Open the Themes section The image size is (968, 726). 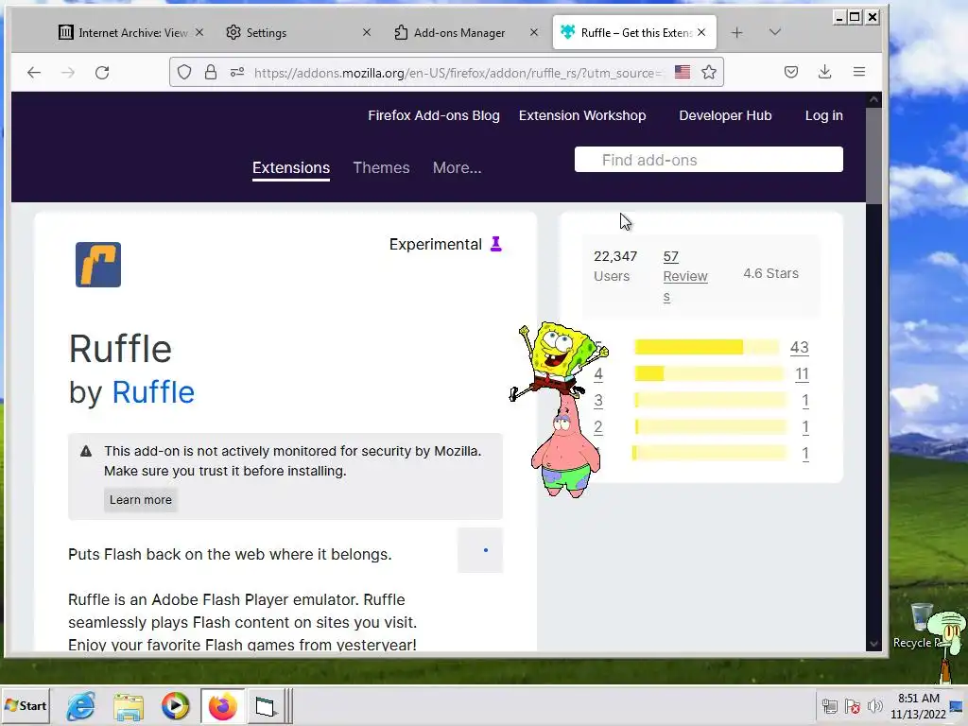pyautogui.click(x=381, y=168)
